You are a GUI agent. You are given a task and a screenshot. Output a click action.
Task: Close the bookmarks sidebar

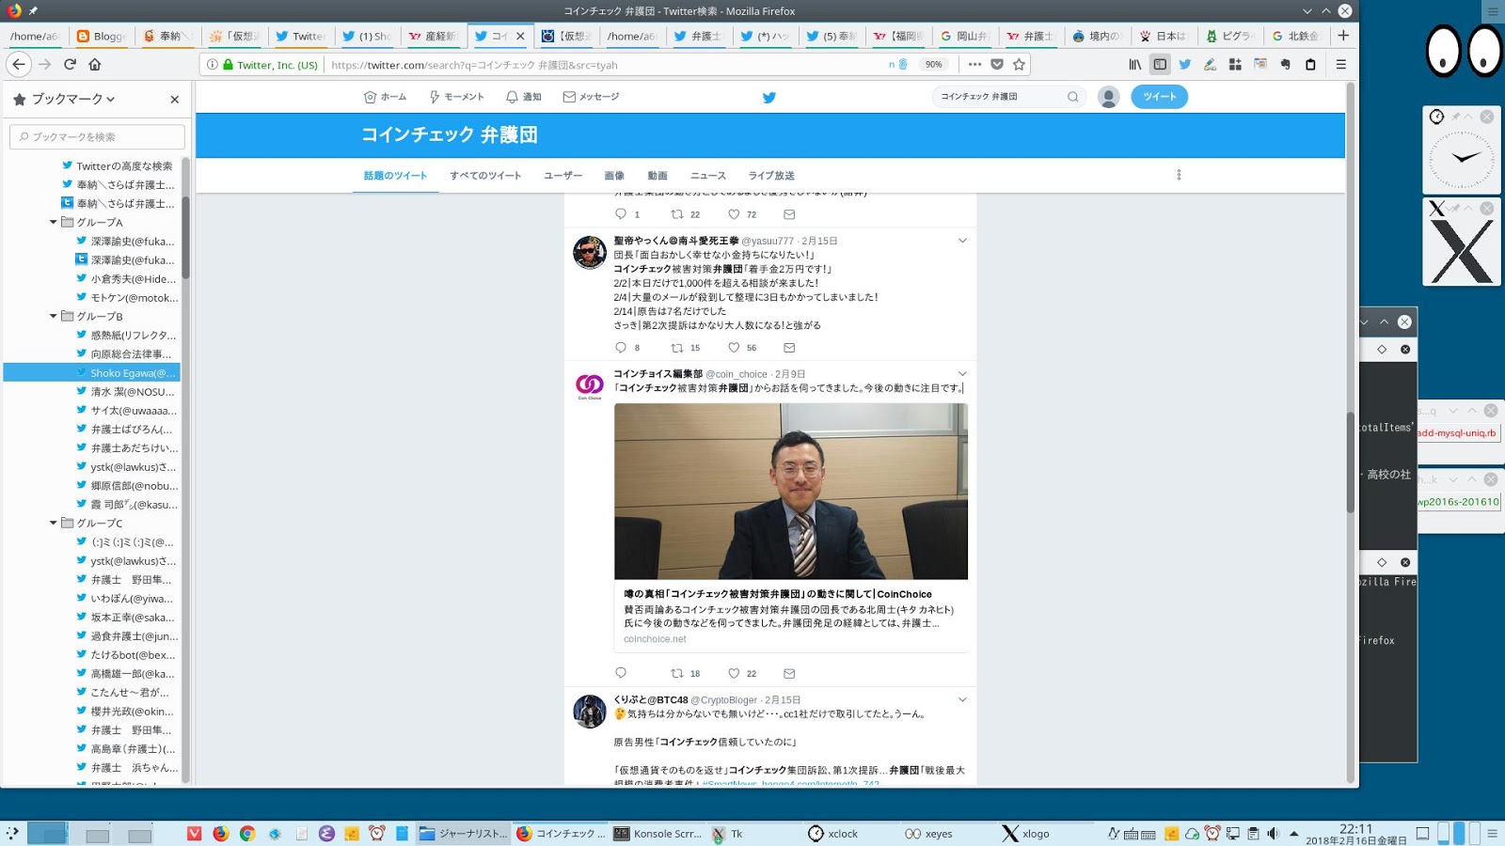point(174,99)
